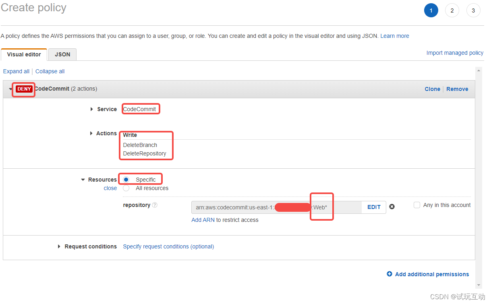Click Import managed policy link
The height and width of the screenshot is (304, 491).
(455, 53)
